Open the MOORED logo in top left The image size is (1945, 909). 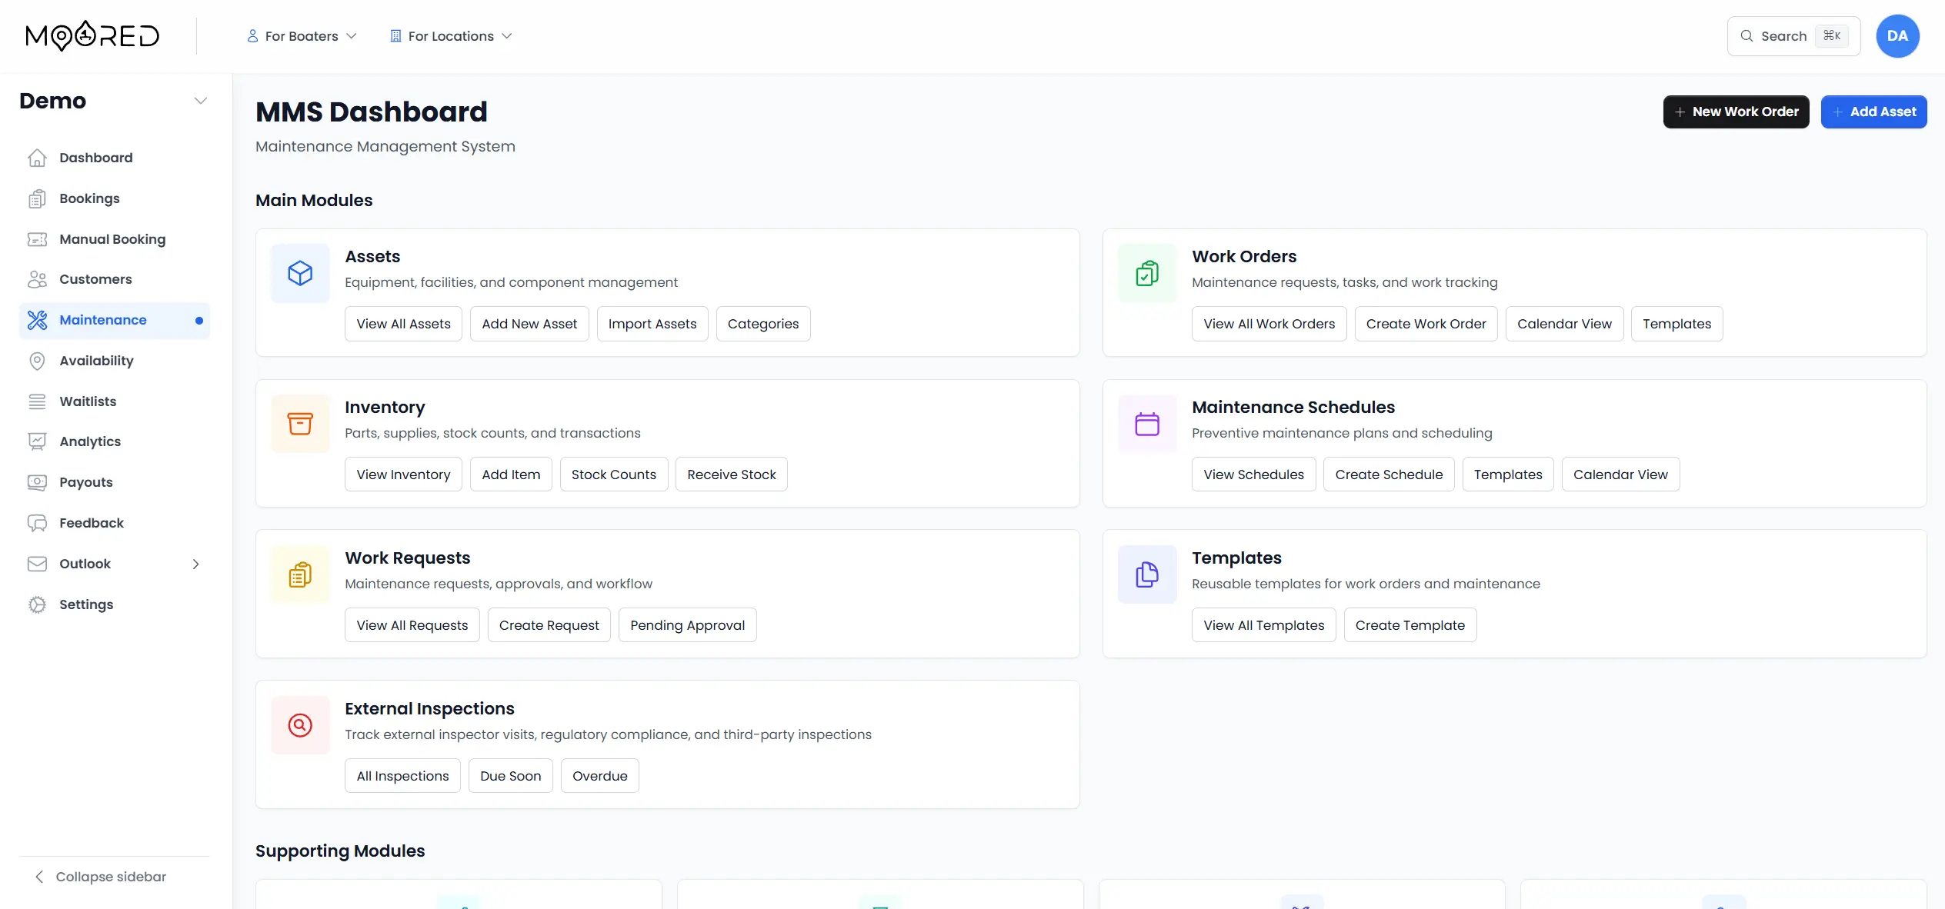pos(92,35)
